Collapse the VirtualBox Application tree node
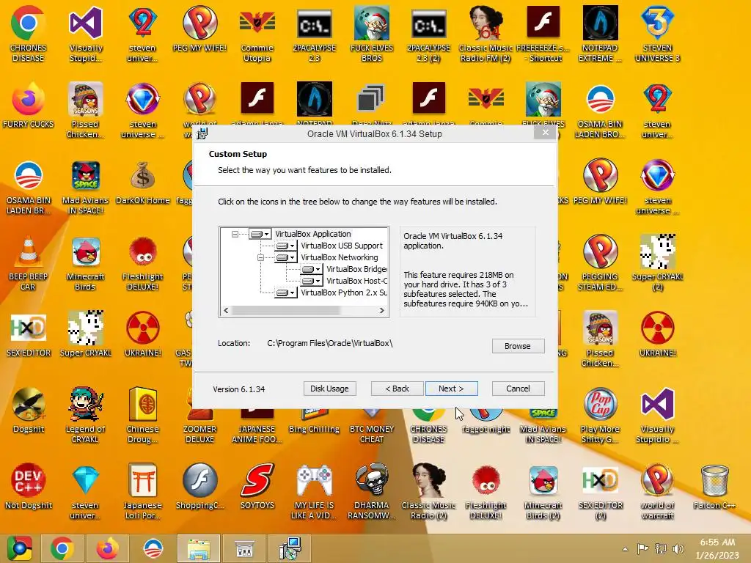Viewport: 751px width, 563px height. point(235,234)
